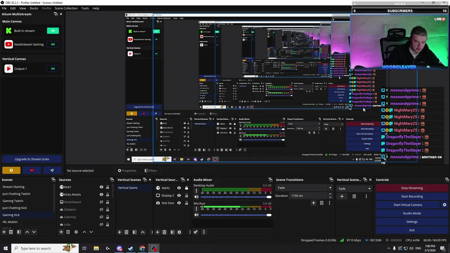Mute Mic/Aux speaker icon

pyautogui.click(x=197, y=215)
